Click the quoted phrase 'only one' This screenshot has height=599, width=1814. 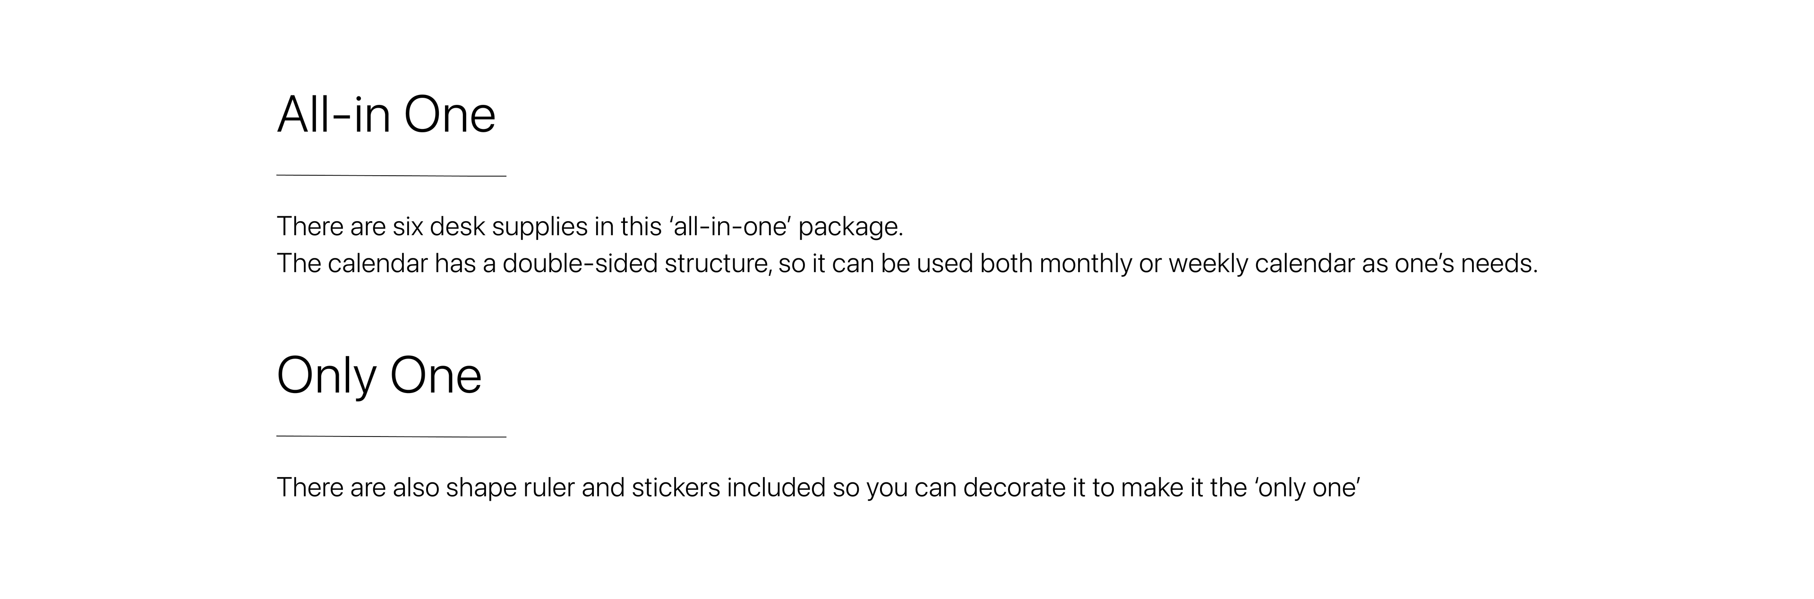[x=1308, y=488]
